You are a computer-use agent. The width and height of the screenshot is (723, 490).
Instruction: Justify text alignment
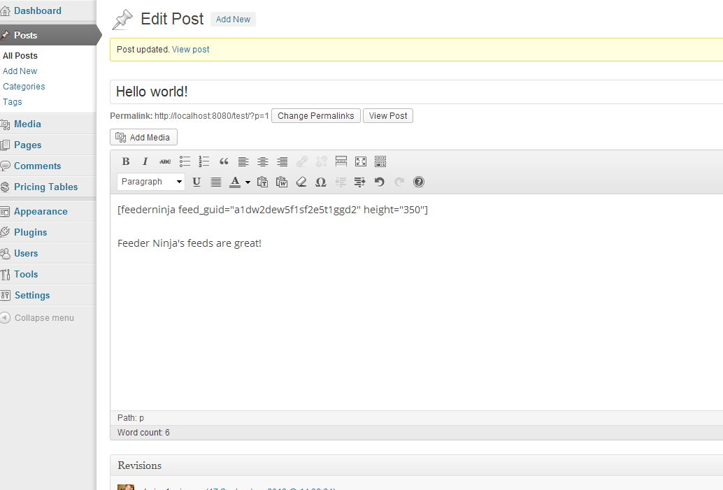point(216,182)
